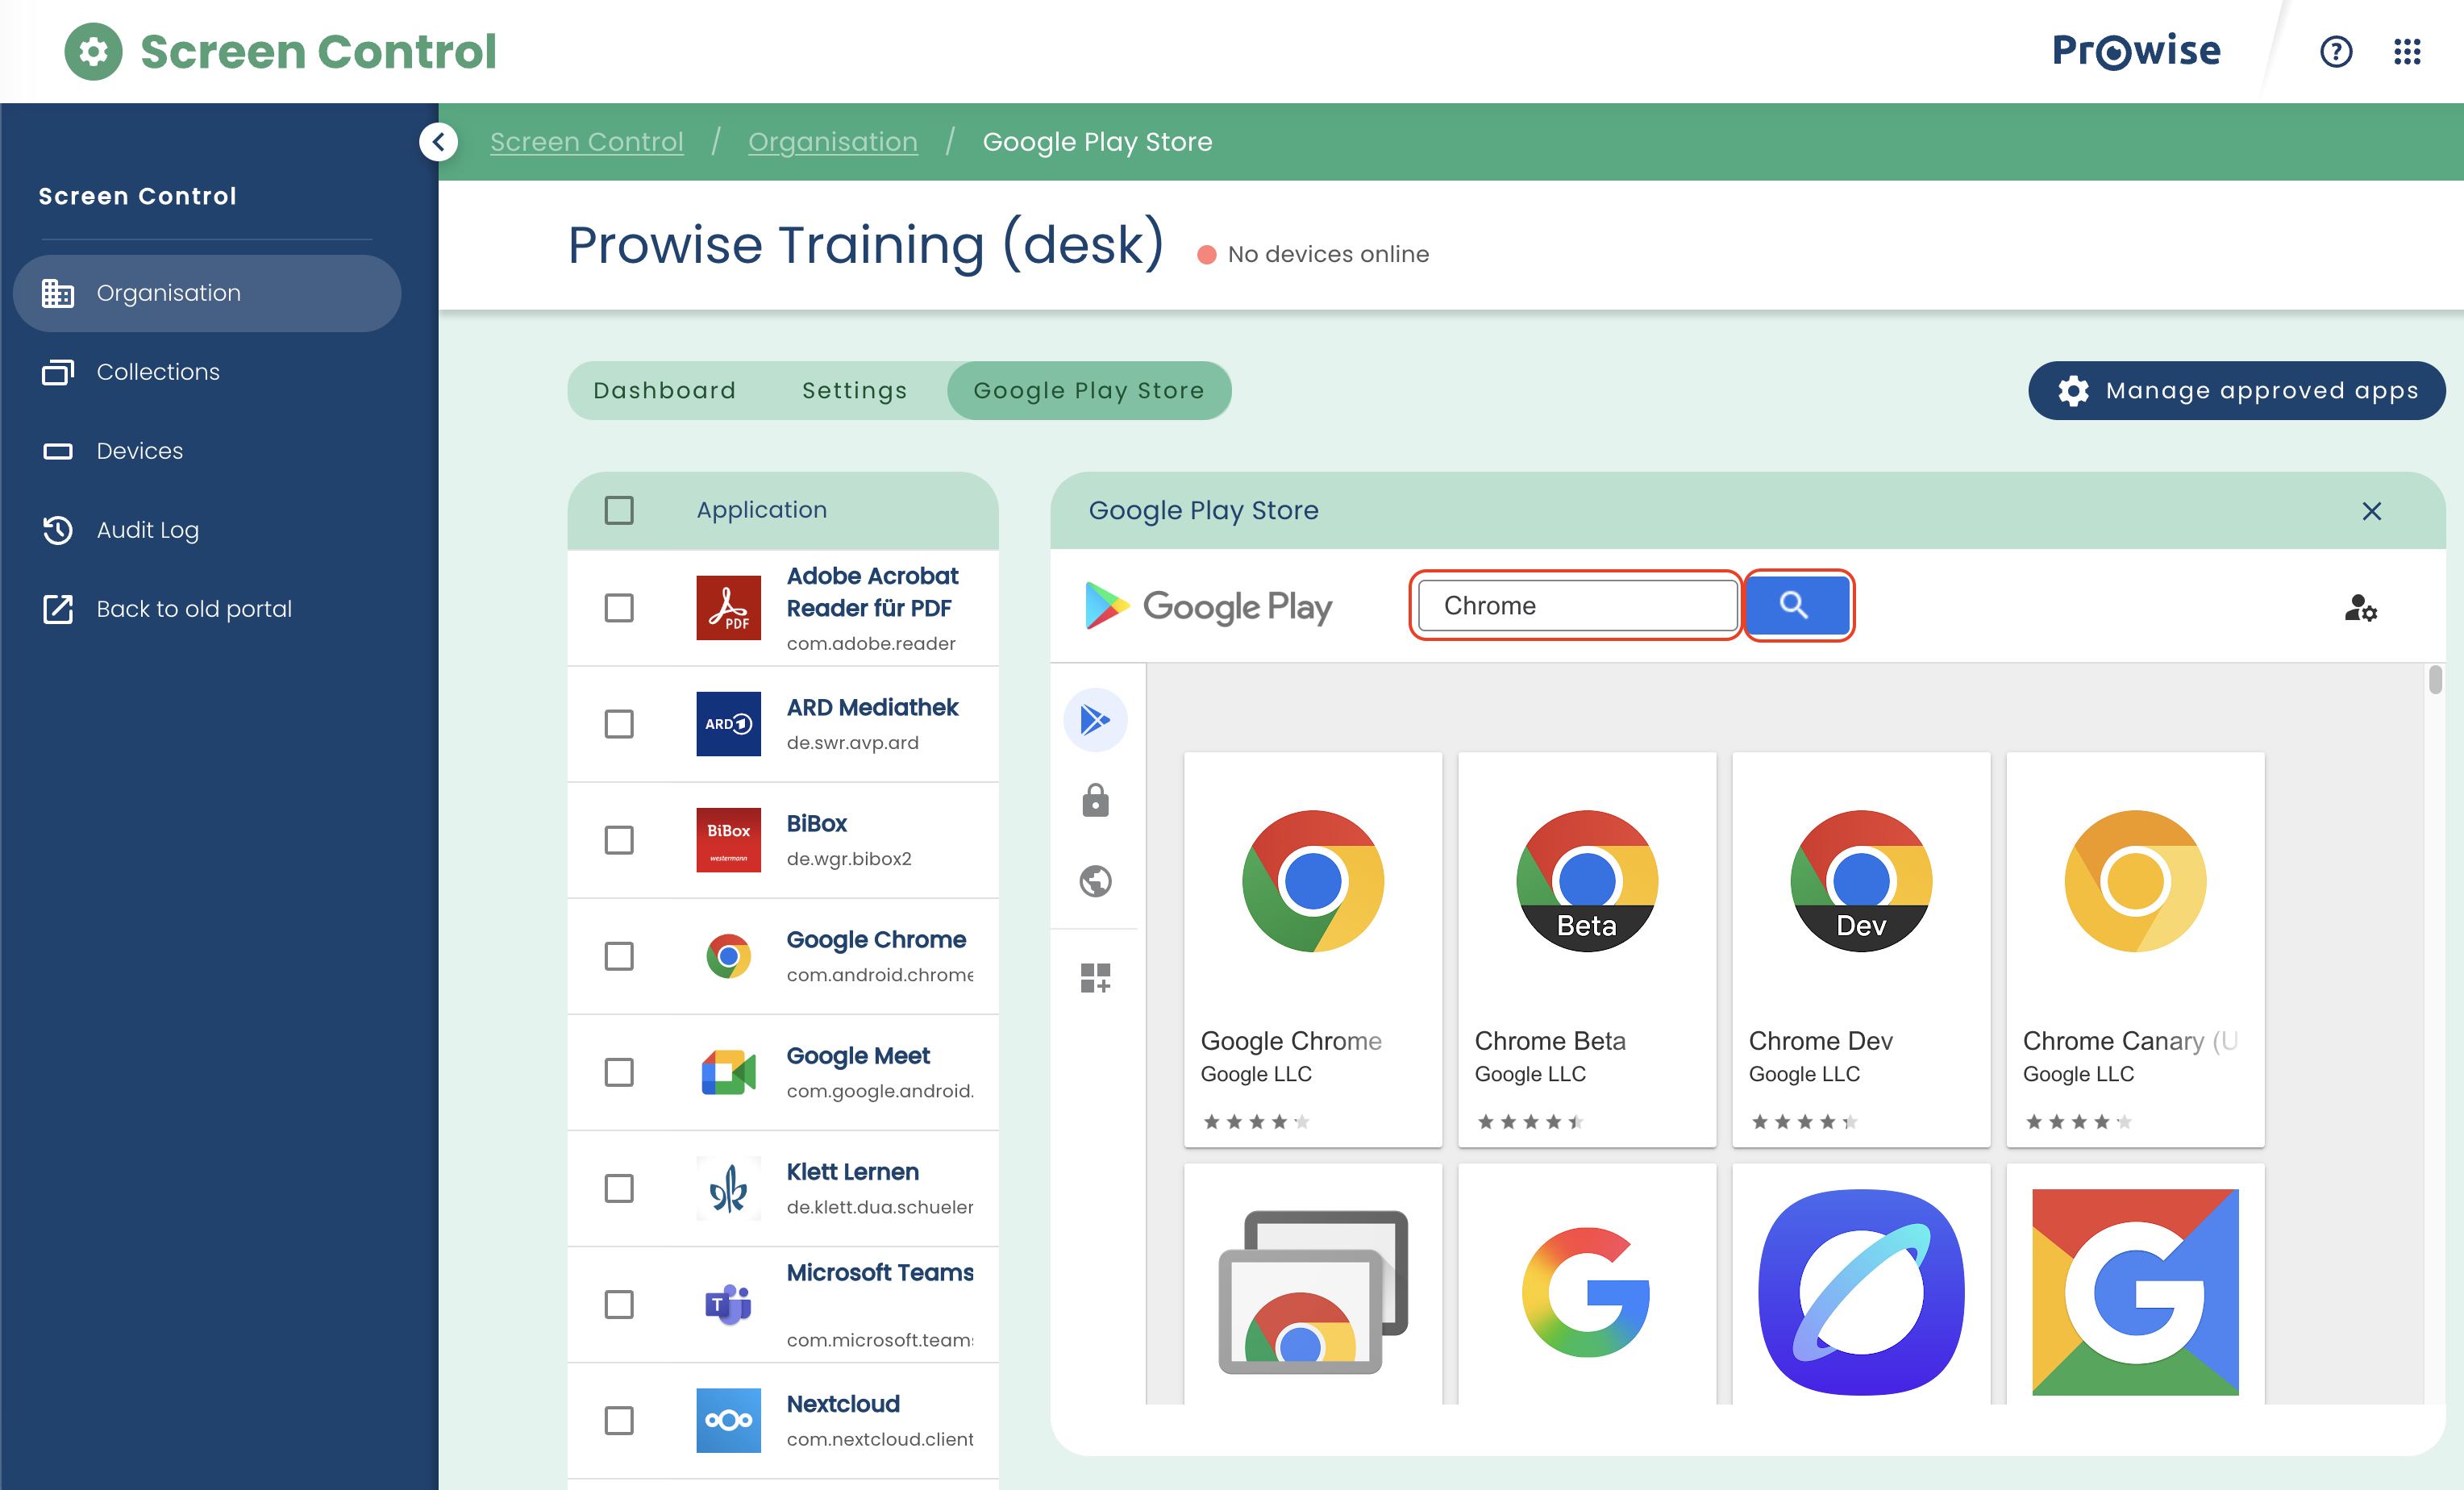Check the ARD Mediathek checkbox
The width and height of the screenshot is (2464, 1490).
[619, 724]
